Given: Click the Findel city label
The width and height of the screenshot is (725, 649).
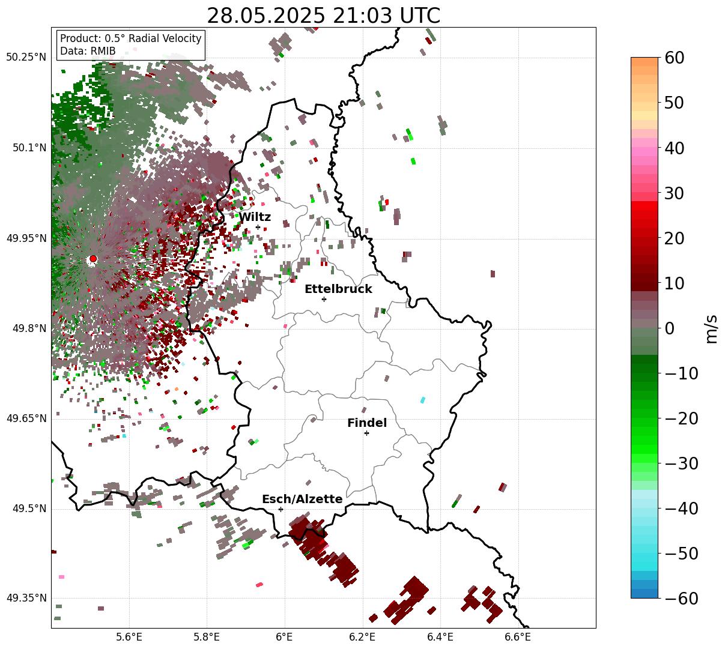Looking at the screenshot, I should 367,423.
